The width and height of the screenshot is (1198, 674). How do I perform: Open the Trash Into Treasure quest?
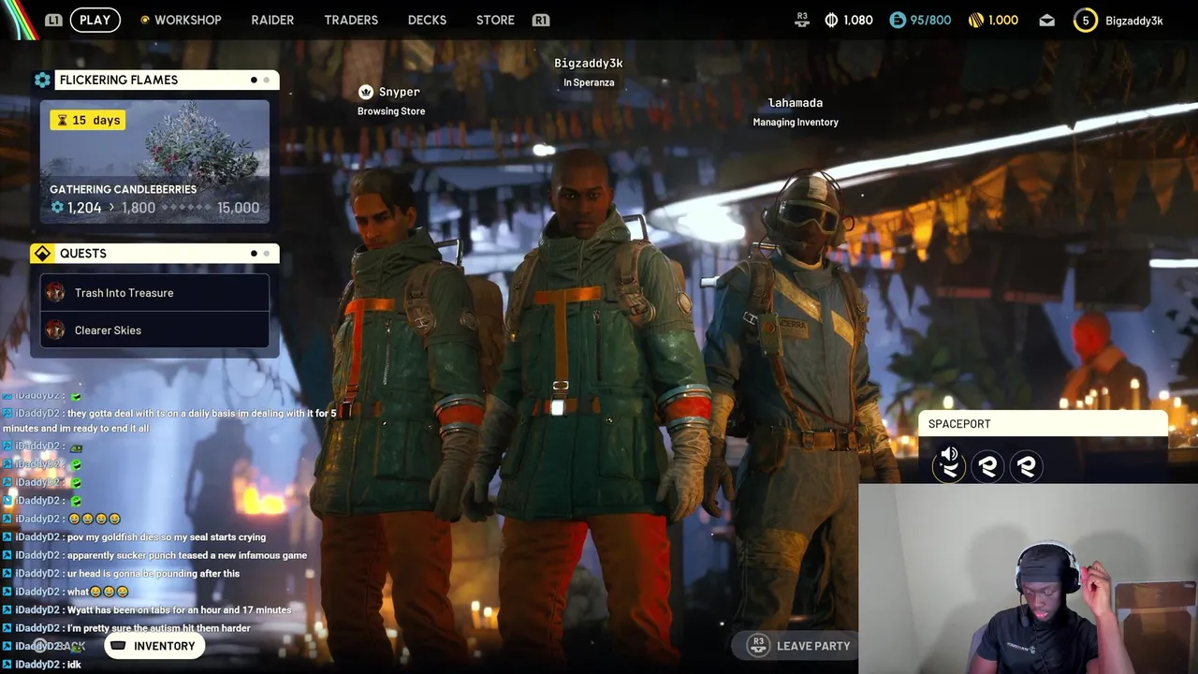click(x=154, y=293)
